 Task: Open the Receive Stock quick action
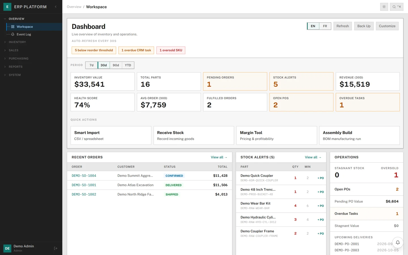(x=194, y=135)
